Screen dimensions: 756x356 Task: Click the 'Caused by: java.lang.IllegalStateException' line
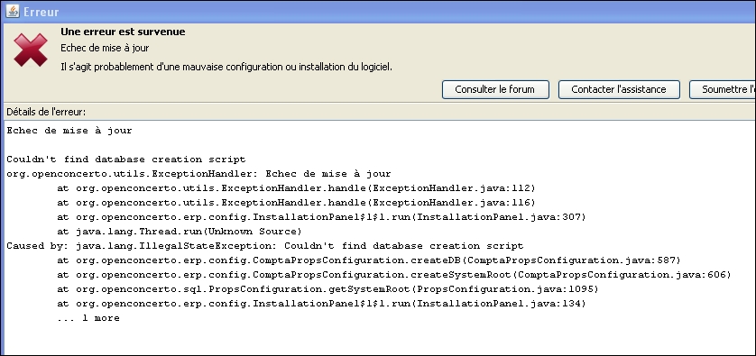(x=264, y=246)
